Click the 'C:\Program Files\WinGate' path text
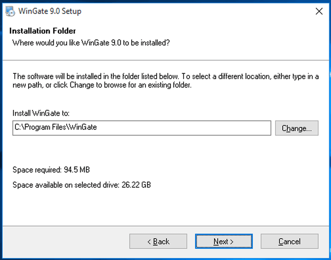331x260 pixels. (56, 127)
